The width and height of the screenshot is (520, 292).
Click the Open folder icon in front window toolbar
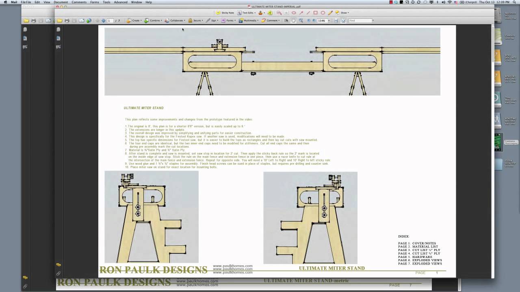pyautogui.click(x=59, y=20)
